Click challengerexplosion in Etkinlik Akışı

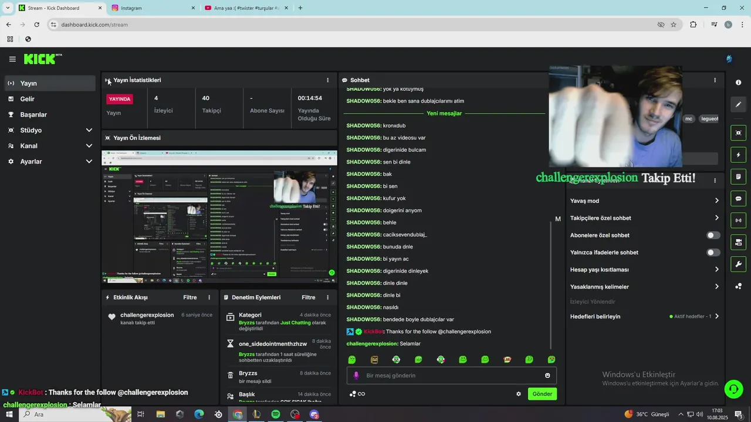pyautogui.click(x=147, y=315)
